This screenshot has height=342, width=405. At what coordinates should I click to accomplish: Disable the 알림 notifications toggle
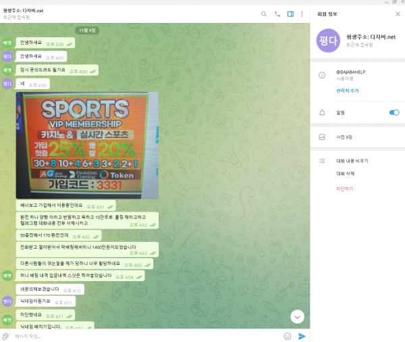tap(394, 112)
